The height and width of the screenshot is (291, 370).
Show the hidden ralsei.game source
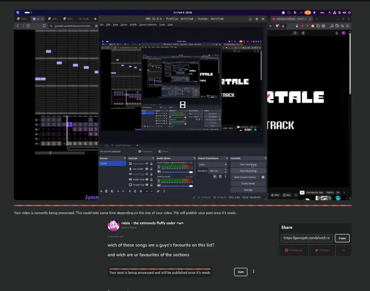coord(147,164)
